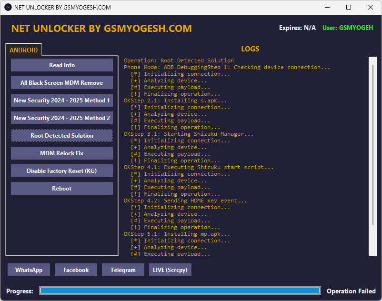Click the LOGS heading
Image resolution: width=382 pixels, height=301 pixels.
pos(250,49)
